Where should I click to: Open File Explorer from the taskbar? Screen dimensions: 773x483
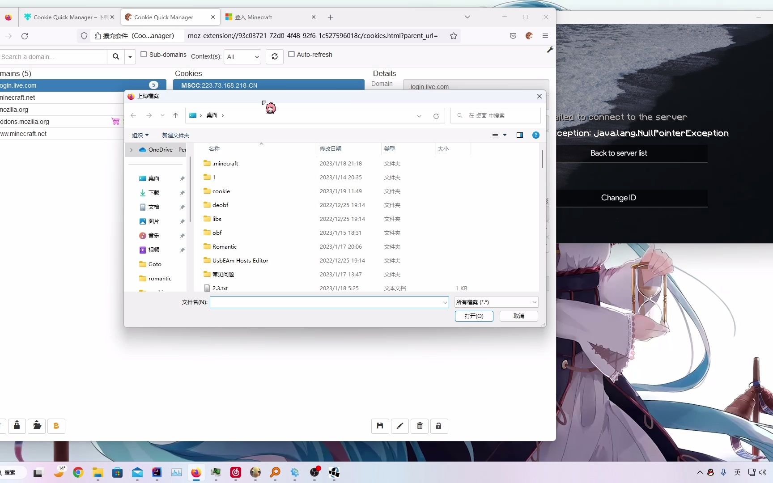click(98, 472)
